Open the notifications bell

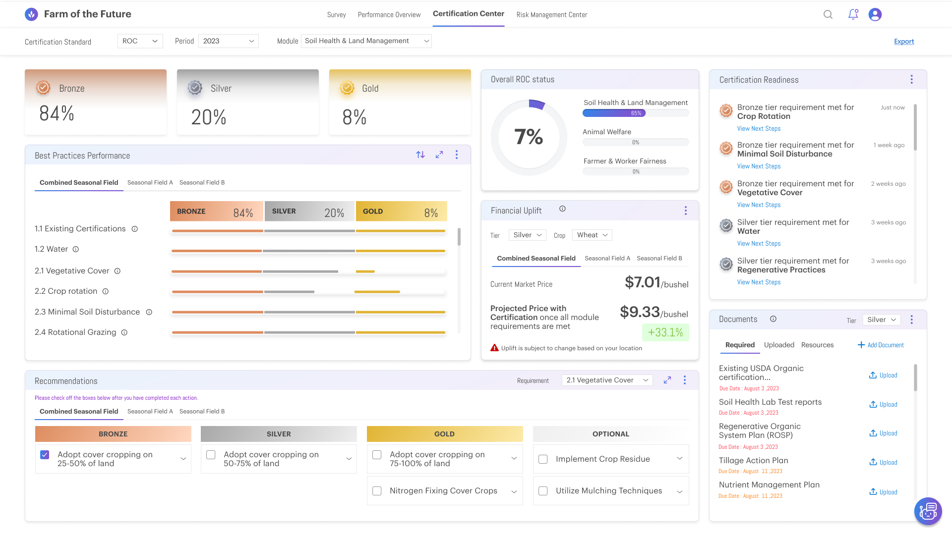[853, 14]
